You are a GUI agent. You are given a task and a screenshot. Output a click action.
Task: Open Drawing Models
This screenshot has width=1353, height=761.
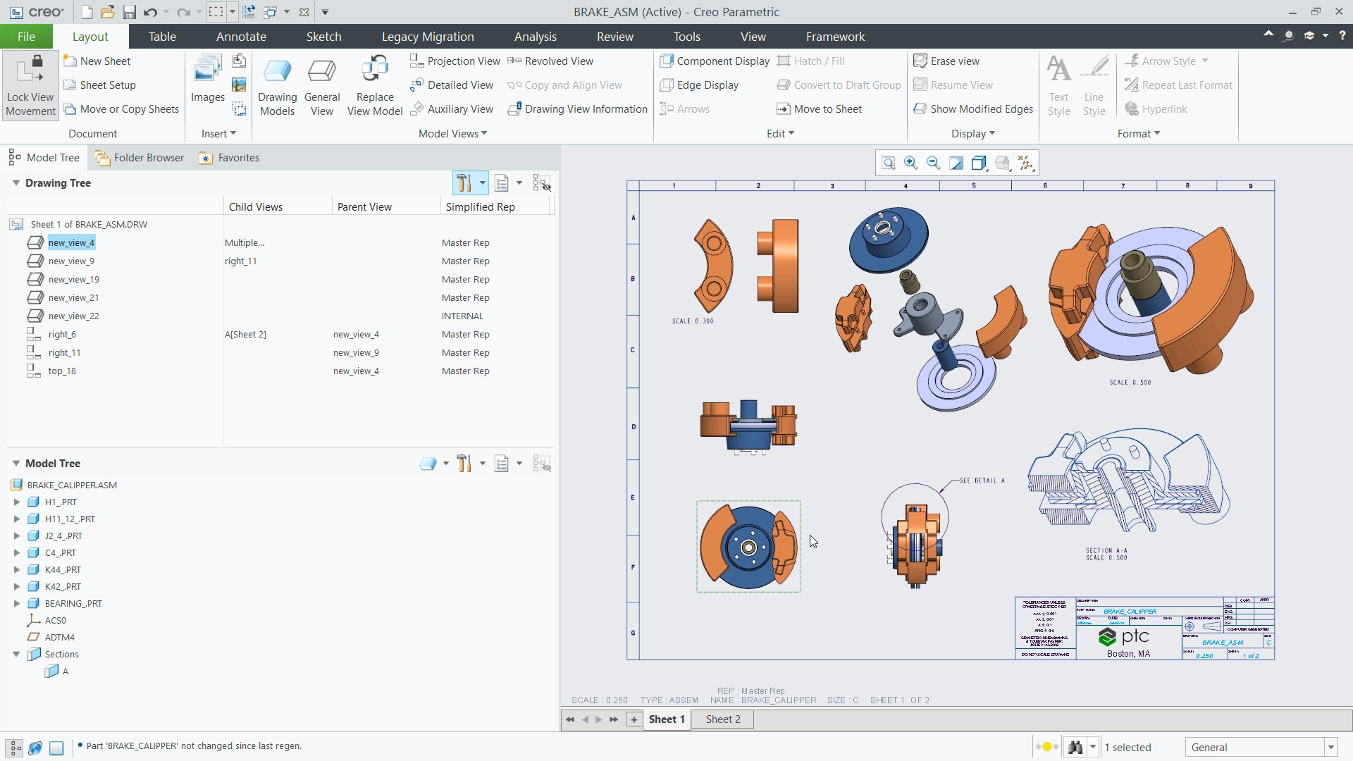pyautogui.click(x=277, y=87)
